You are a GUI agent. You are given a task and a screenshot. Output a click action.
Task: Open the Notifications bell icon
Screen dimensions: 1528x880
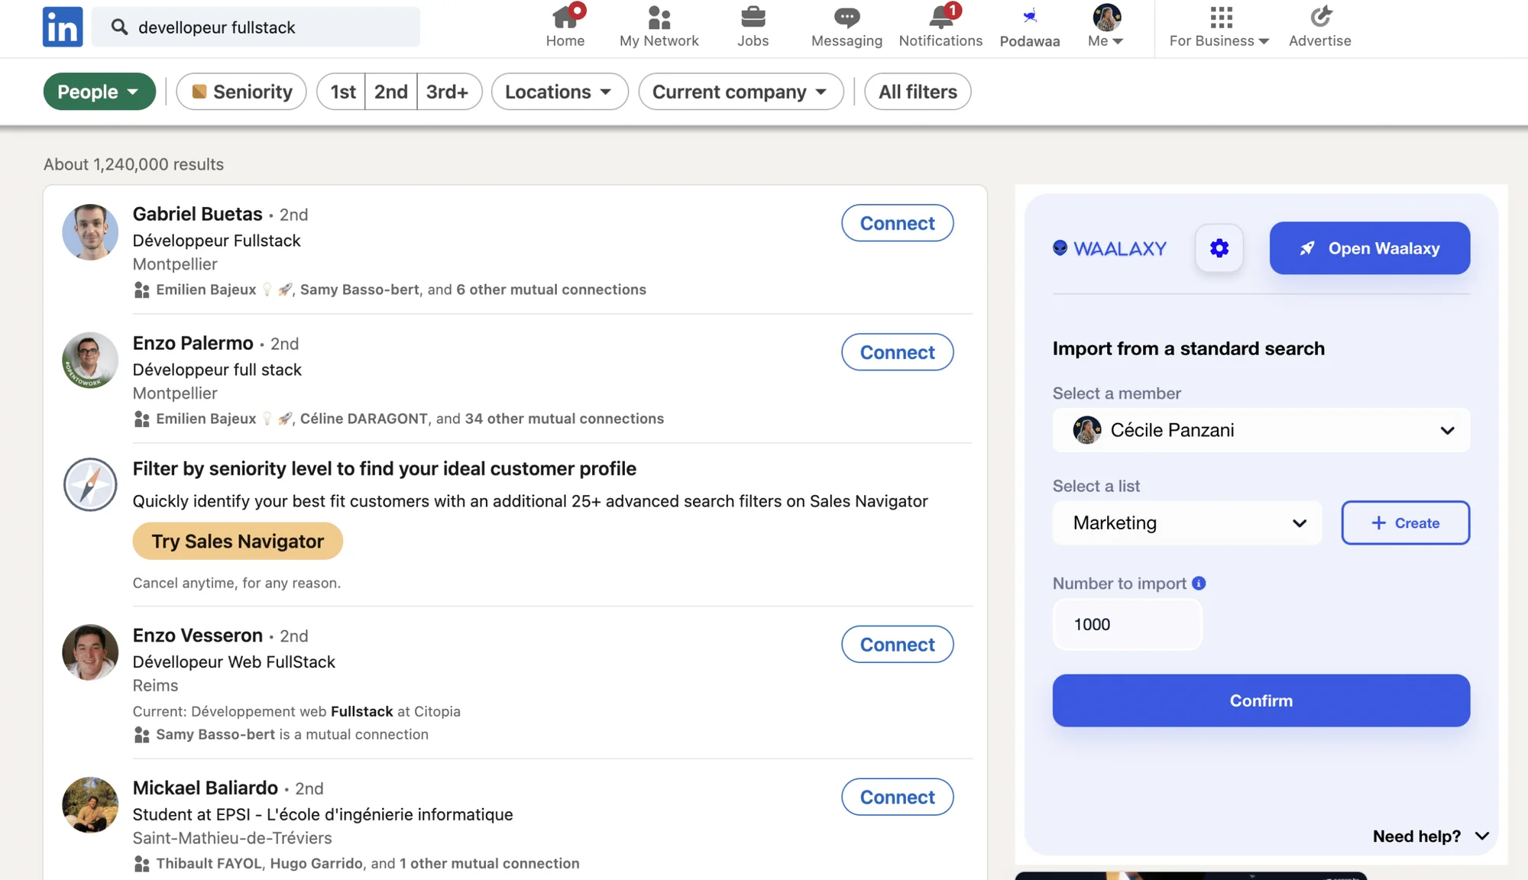point(941,17)
